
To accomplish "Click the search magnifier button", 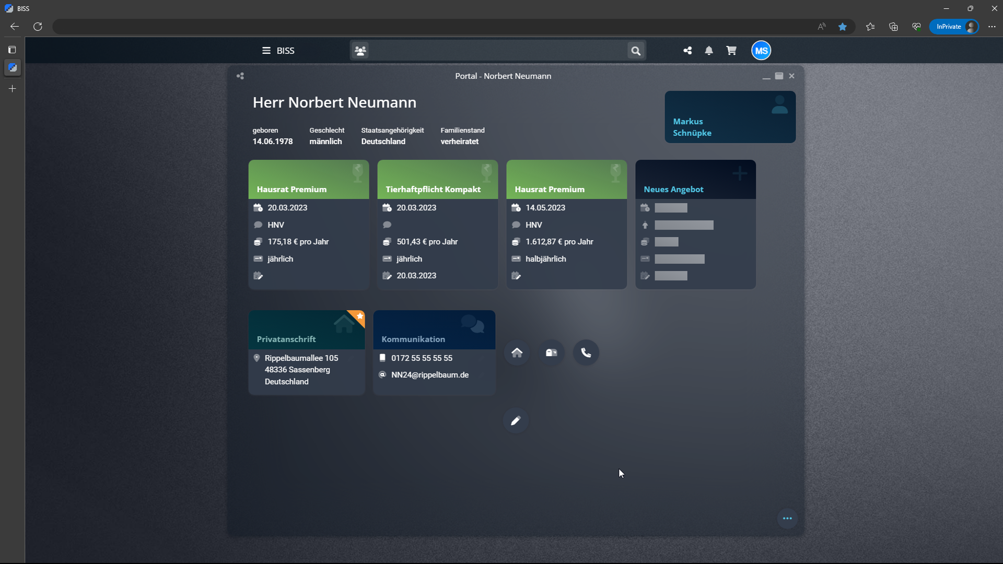I will pyautogui.click(x=636, y=51).
